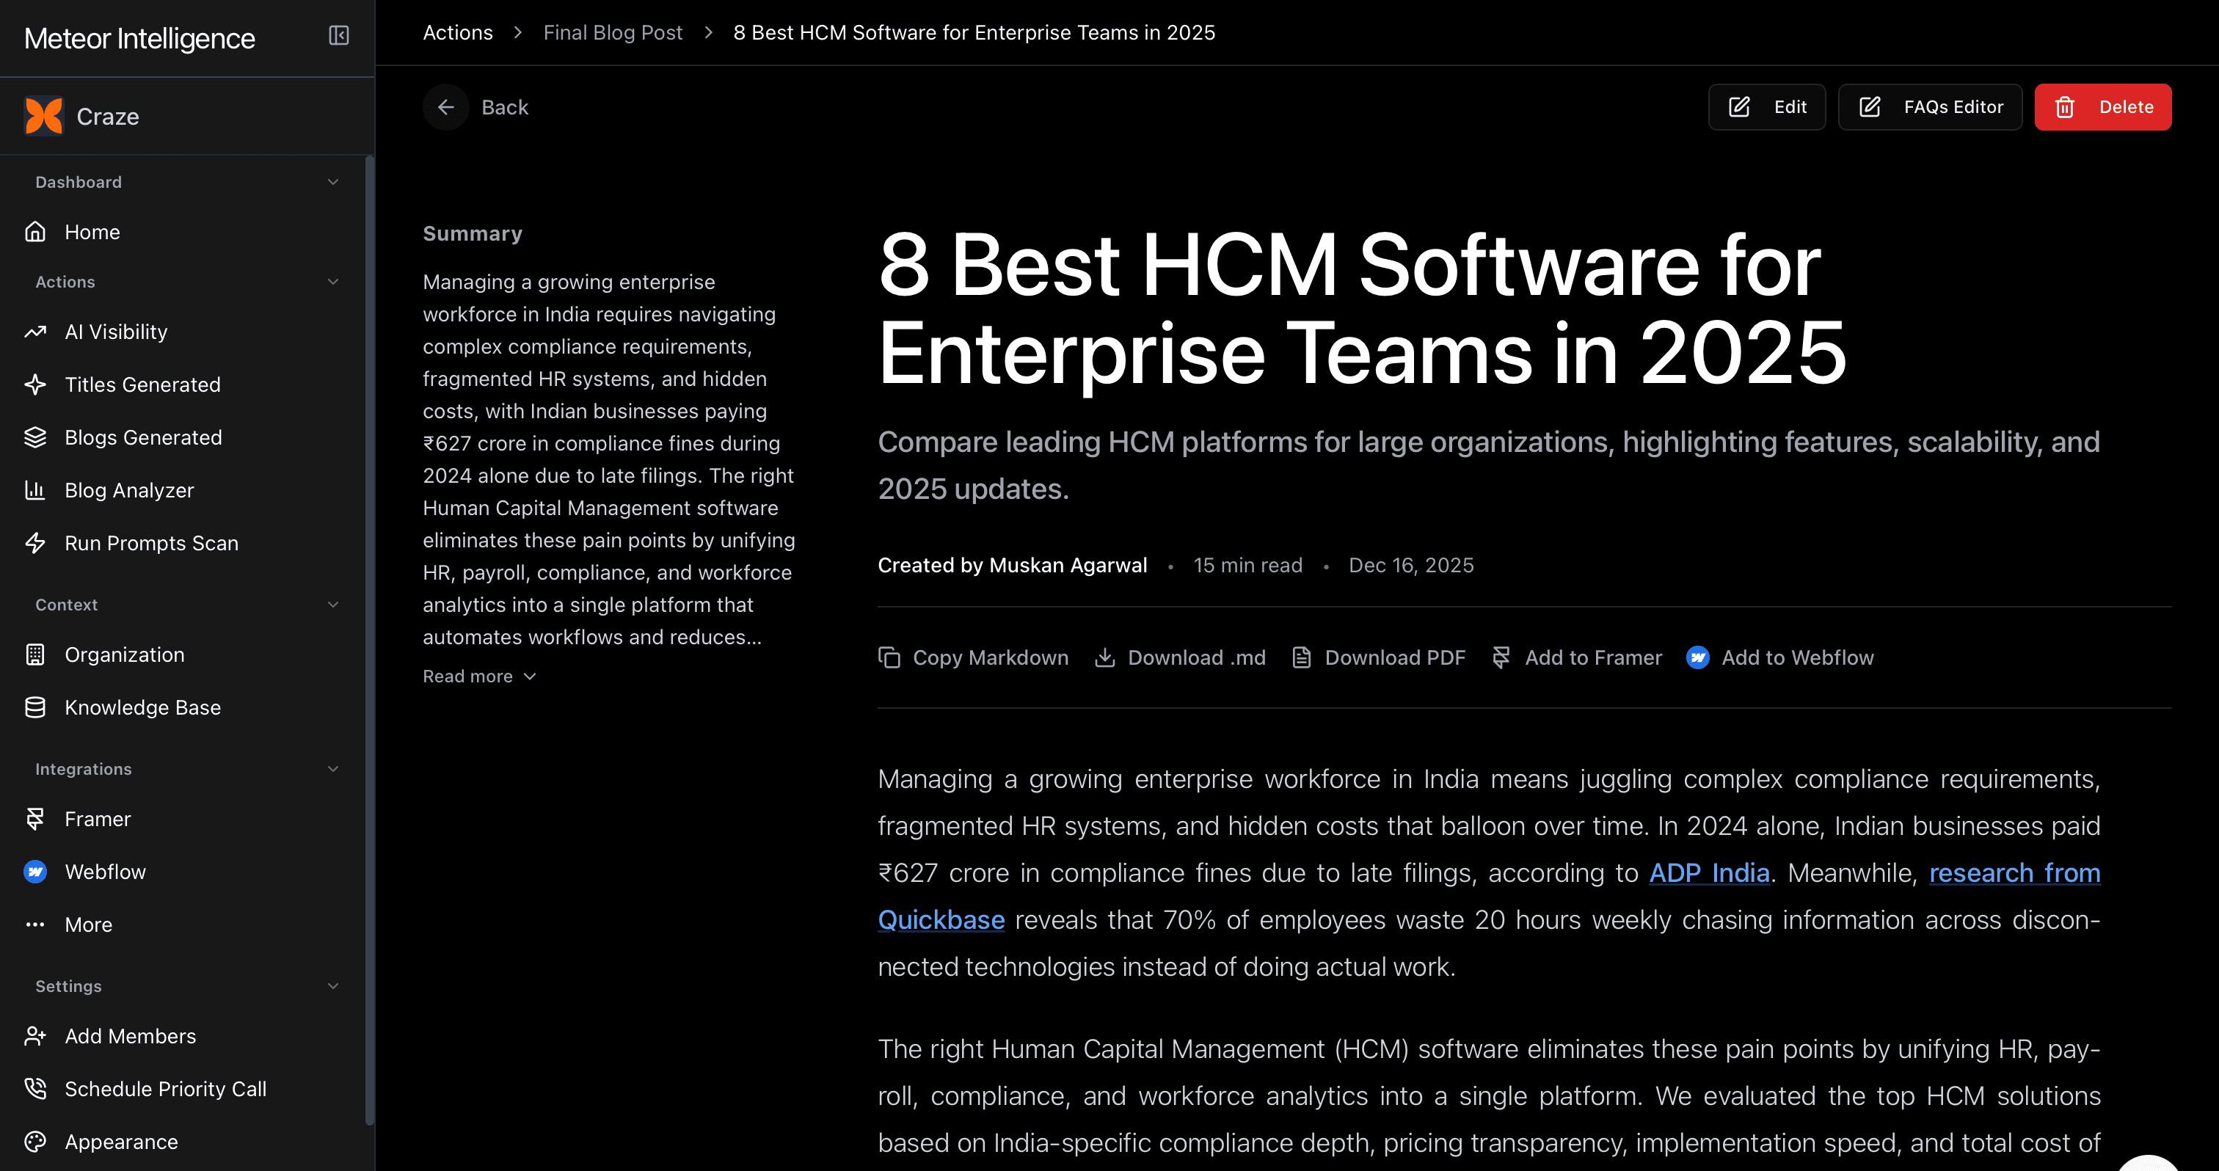
Task: Open the Run Prompts Scan page
Action: (150, 543)
